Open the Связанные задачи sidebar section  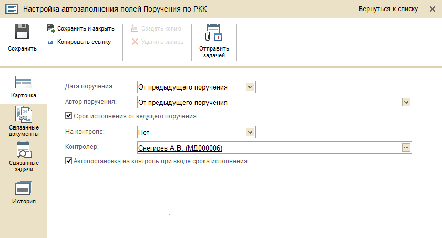pos(24,157)
